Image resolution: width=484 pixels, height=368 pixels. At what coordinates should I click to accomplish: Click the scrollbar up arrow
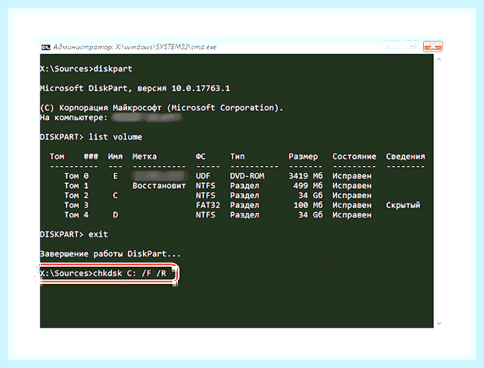click(439, 59)
